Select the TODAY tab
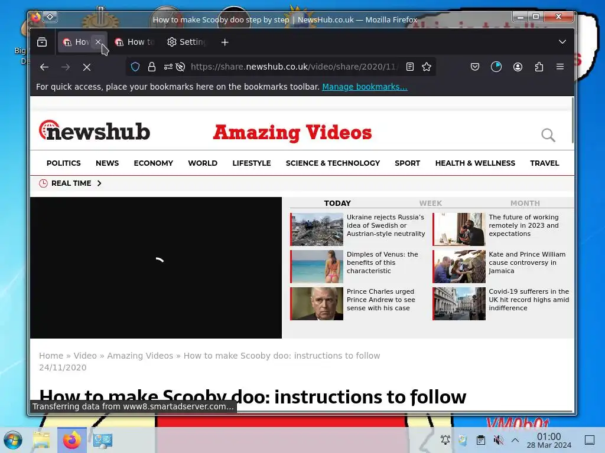The image size is (605, 453). coord(337,203)
